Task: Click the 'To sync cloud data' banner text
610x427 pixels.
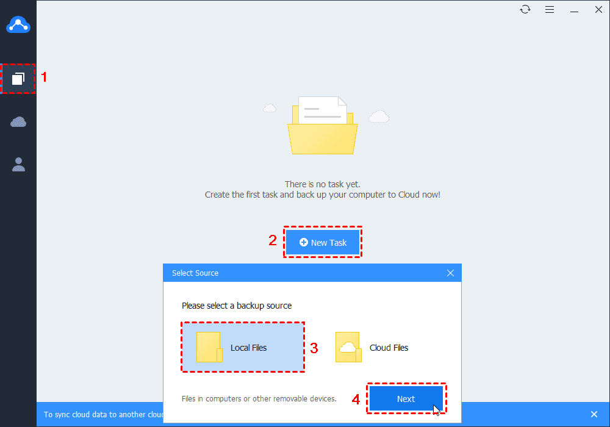Action: tap(104, 415)
